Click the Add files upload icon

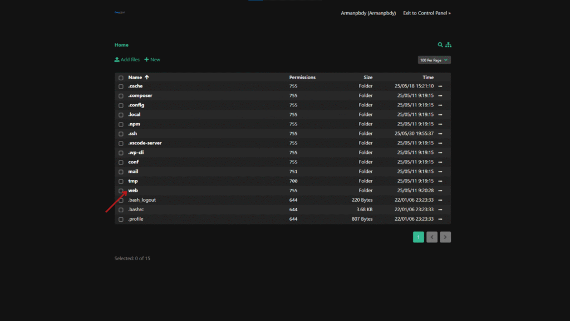pyautogui.click(x=117, y=60)
